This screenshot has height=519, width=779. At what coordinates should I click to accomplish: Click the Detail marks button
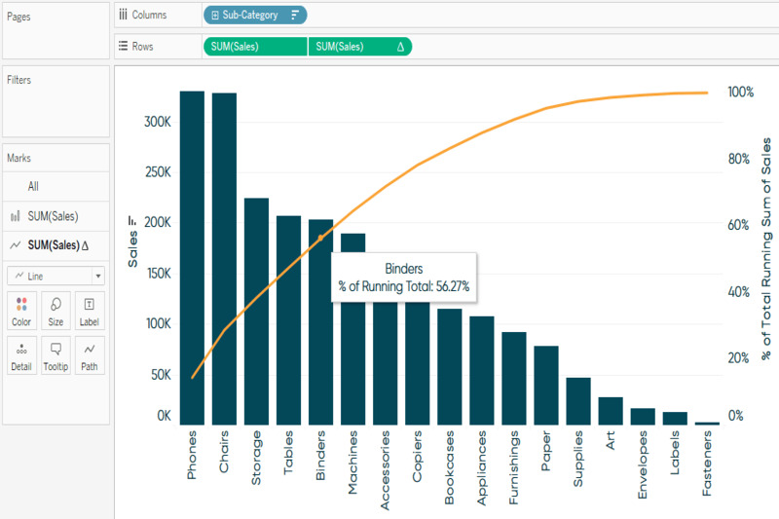[x=21, y=354]
